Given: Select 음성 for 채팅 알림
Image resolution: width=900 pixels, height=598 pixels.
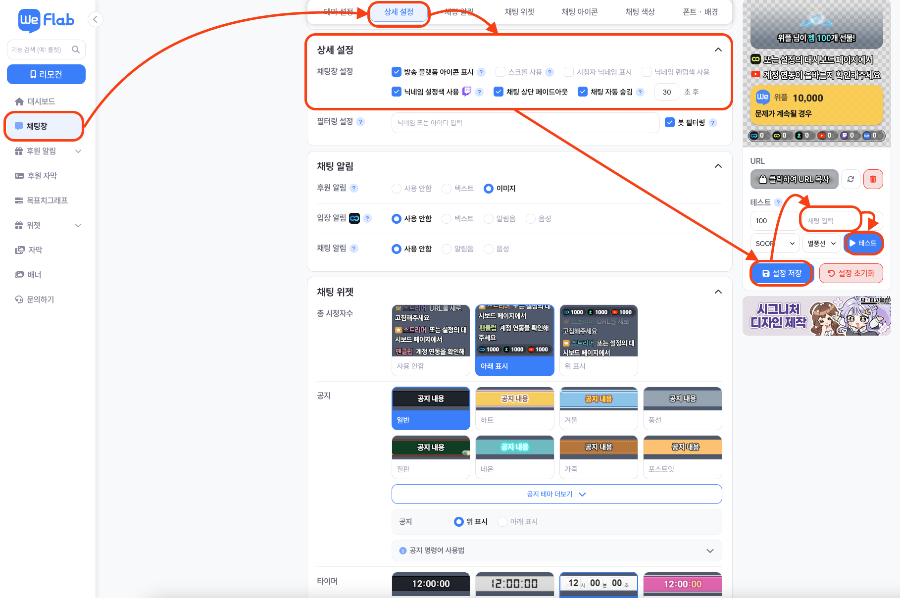Looking at the screenshot, I should pos(489,249).
